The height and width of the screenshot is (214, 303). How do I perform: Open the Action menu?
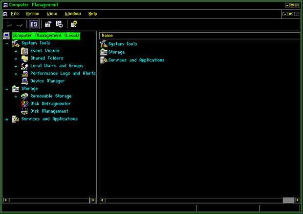pyautogui.click(x=33, y=14)
